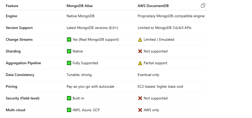Click green checkmark next to Fully Supported
The image size is (252, 118).
click(69, 63)
